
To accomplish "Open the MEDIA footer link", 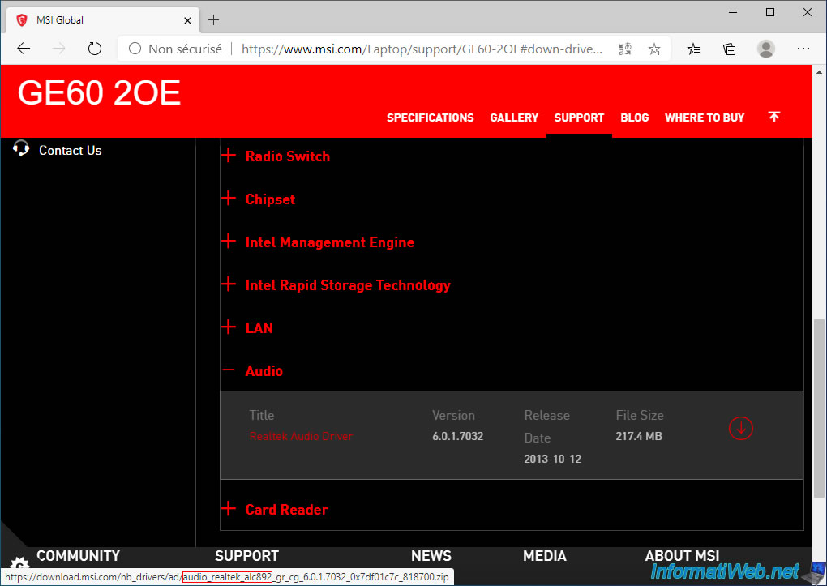I will [544, 556].
